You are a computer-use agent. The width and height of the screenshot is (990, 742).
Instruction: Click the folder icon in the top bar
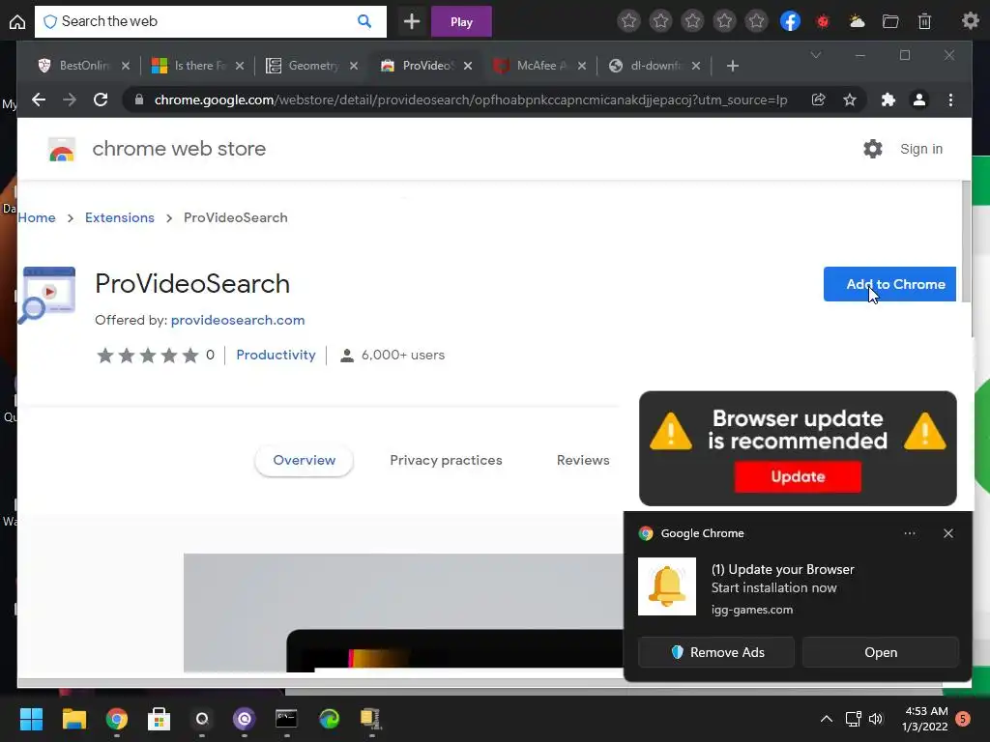(x=890, y=21)
